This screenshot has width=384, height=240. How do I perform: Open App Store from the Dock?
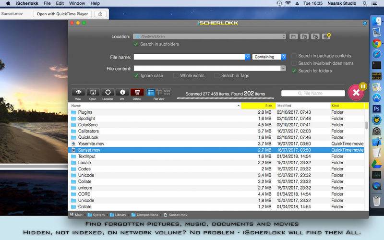(x=377, y=98)
